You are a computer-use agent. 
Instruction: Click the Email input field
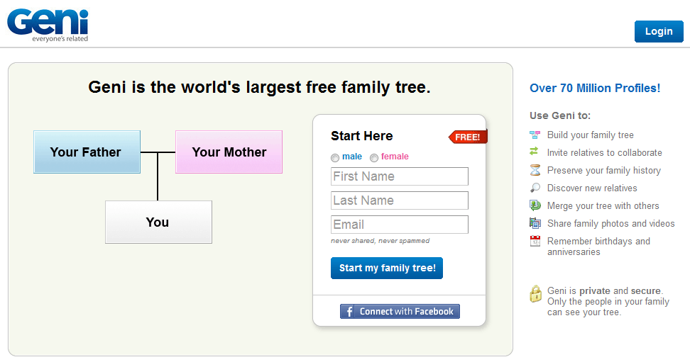(x=400, y=225)
